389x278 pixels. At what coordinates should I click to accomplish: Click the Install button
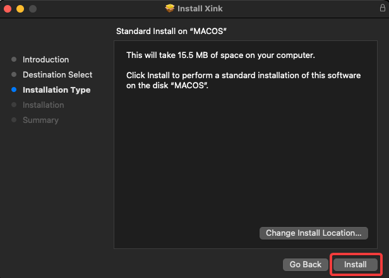(355, 265)
